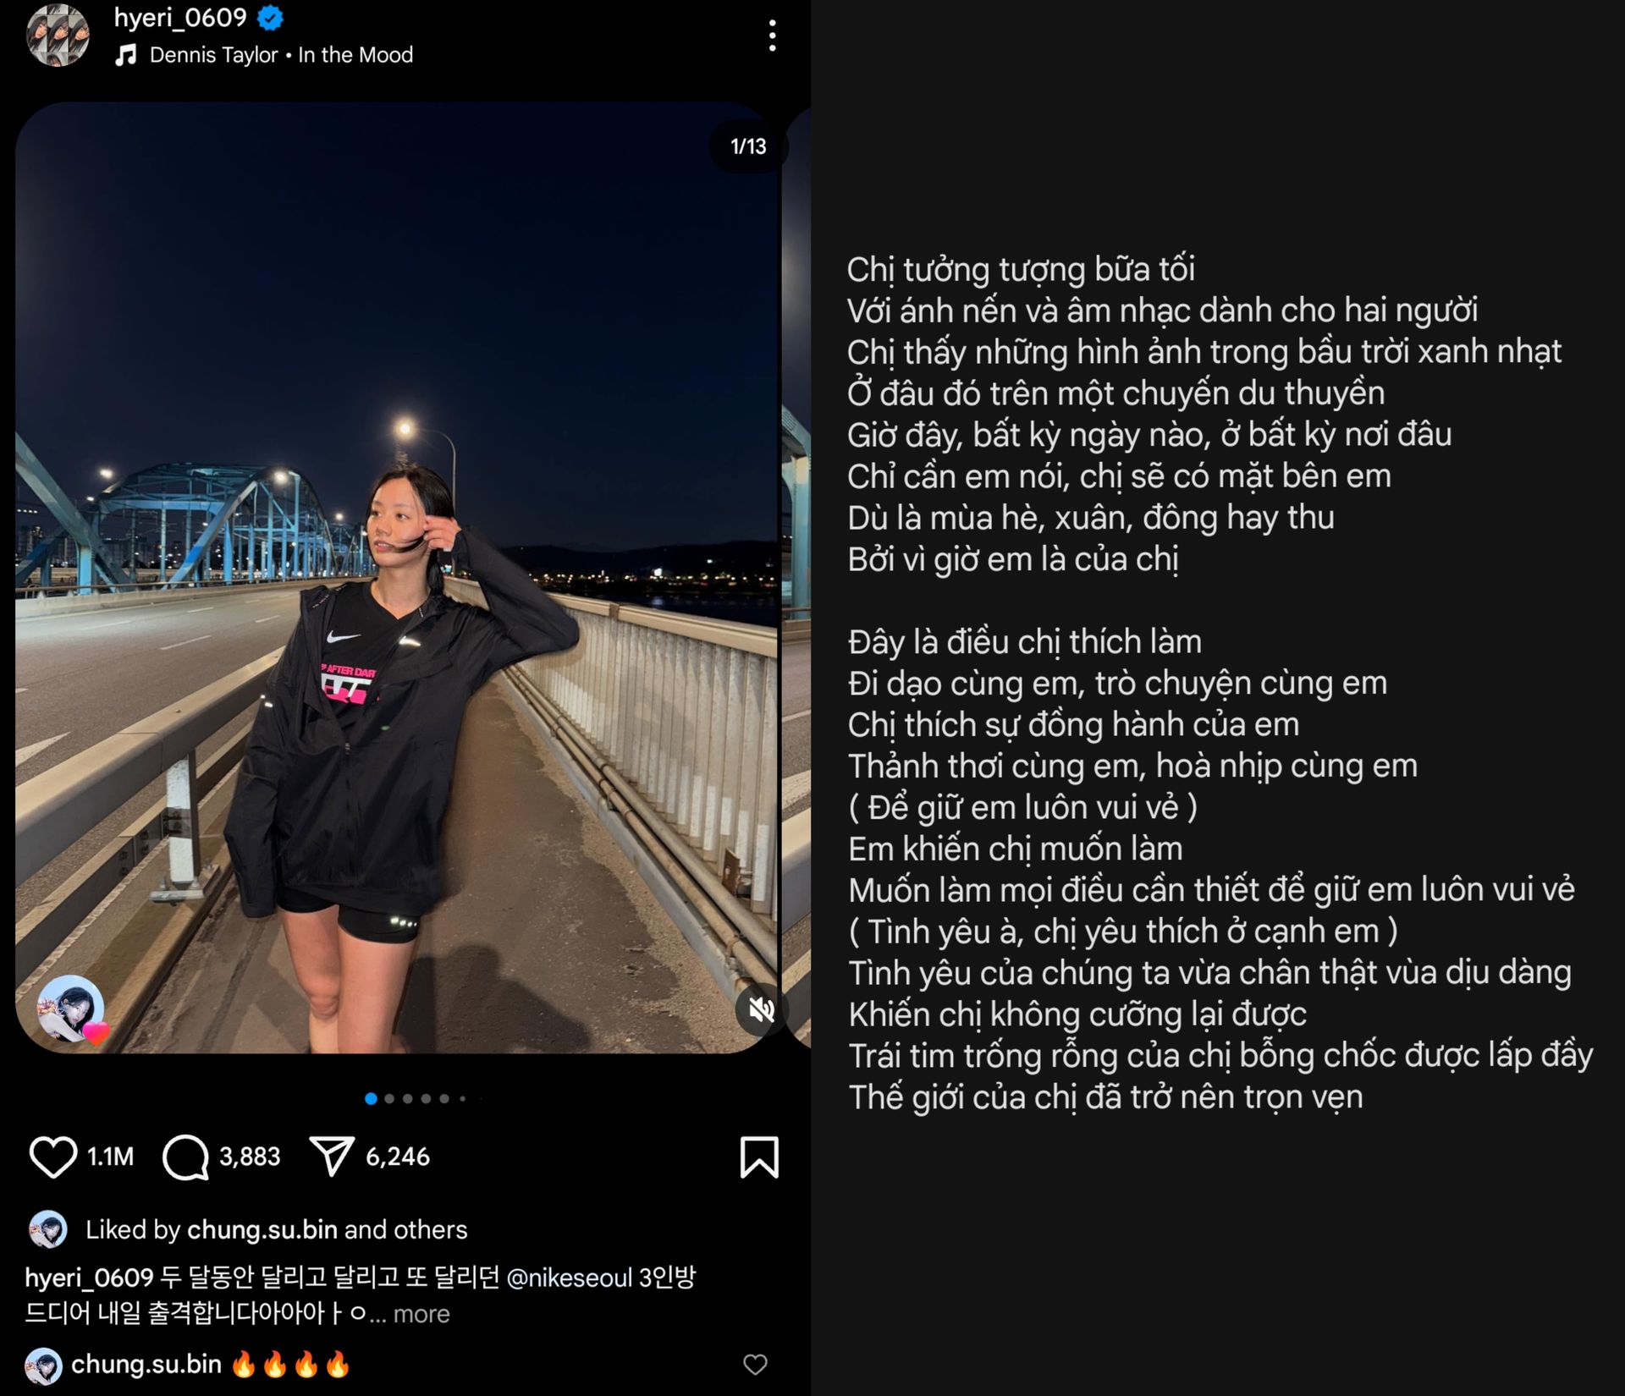The height and width of the screenshot is (1396, 1625).
Task: Open the three-dot options menu
Action: coord(772,36)
